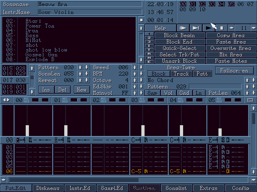Viewport: 257px width, 192px height.
Task: Click Copy Area button
Action: (x=231, y=36)
